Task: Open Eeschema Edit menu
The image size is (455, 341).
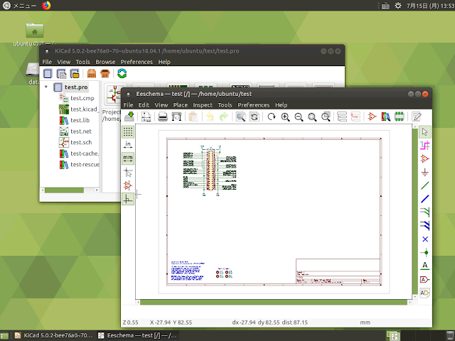Action: point(144,105)
